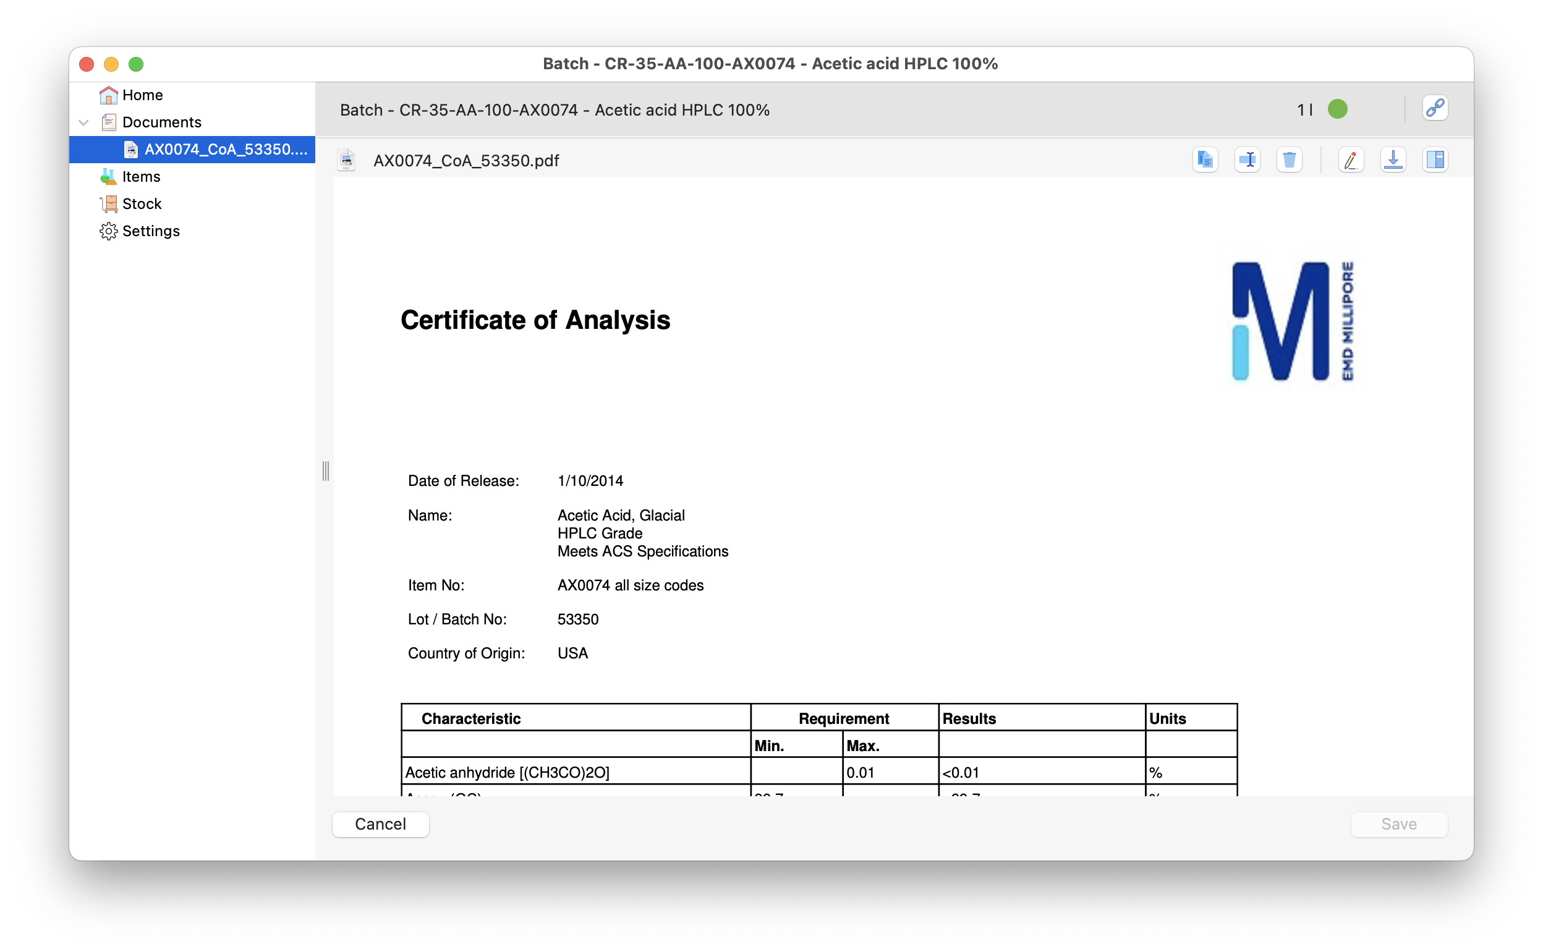Click the EMD Millipore logo
The image size is (1543, 952).
coord(1293,321)
